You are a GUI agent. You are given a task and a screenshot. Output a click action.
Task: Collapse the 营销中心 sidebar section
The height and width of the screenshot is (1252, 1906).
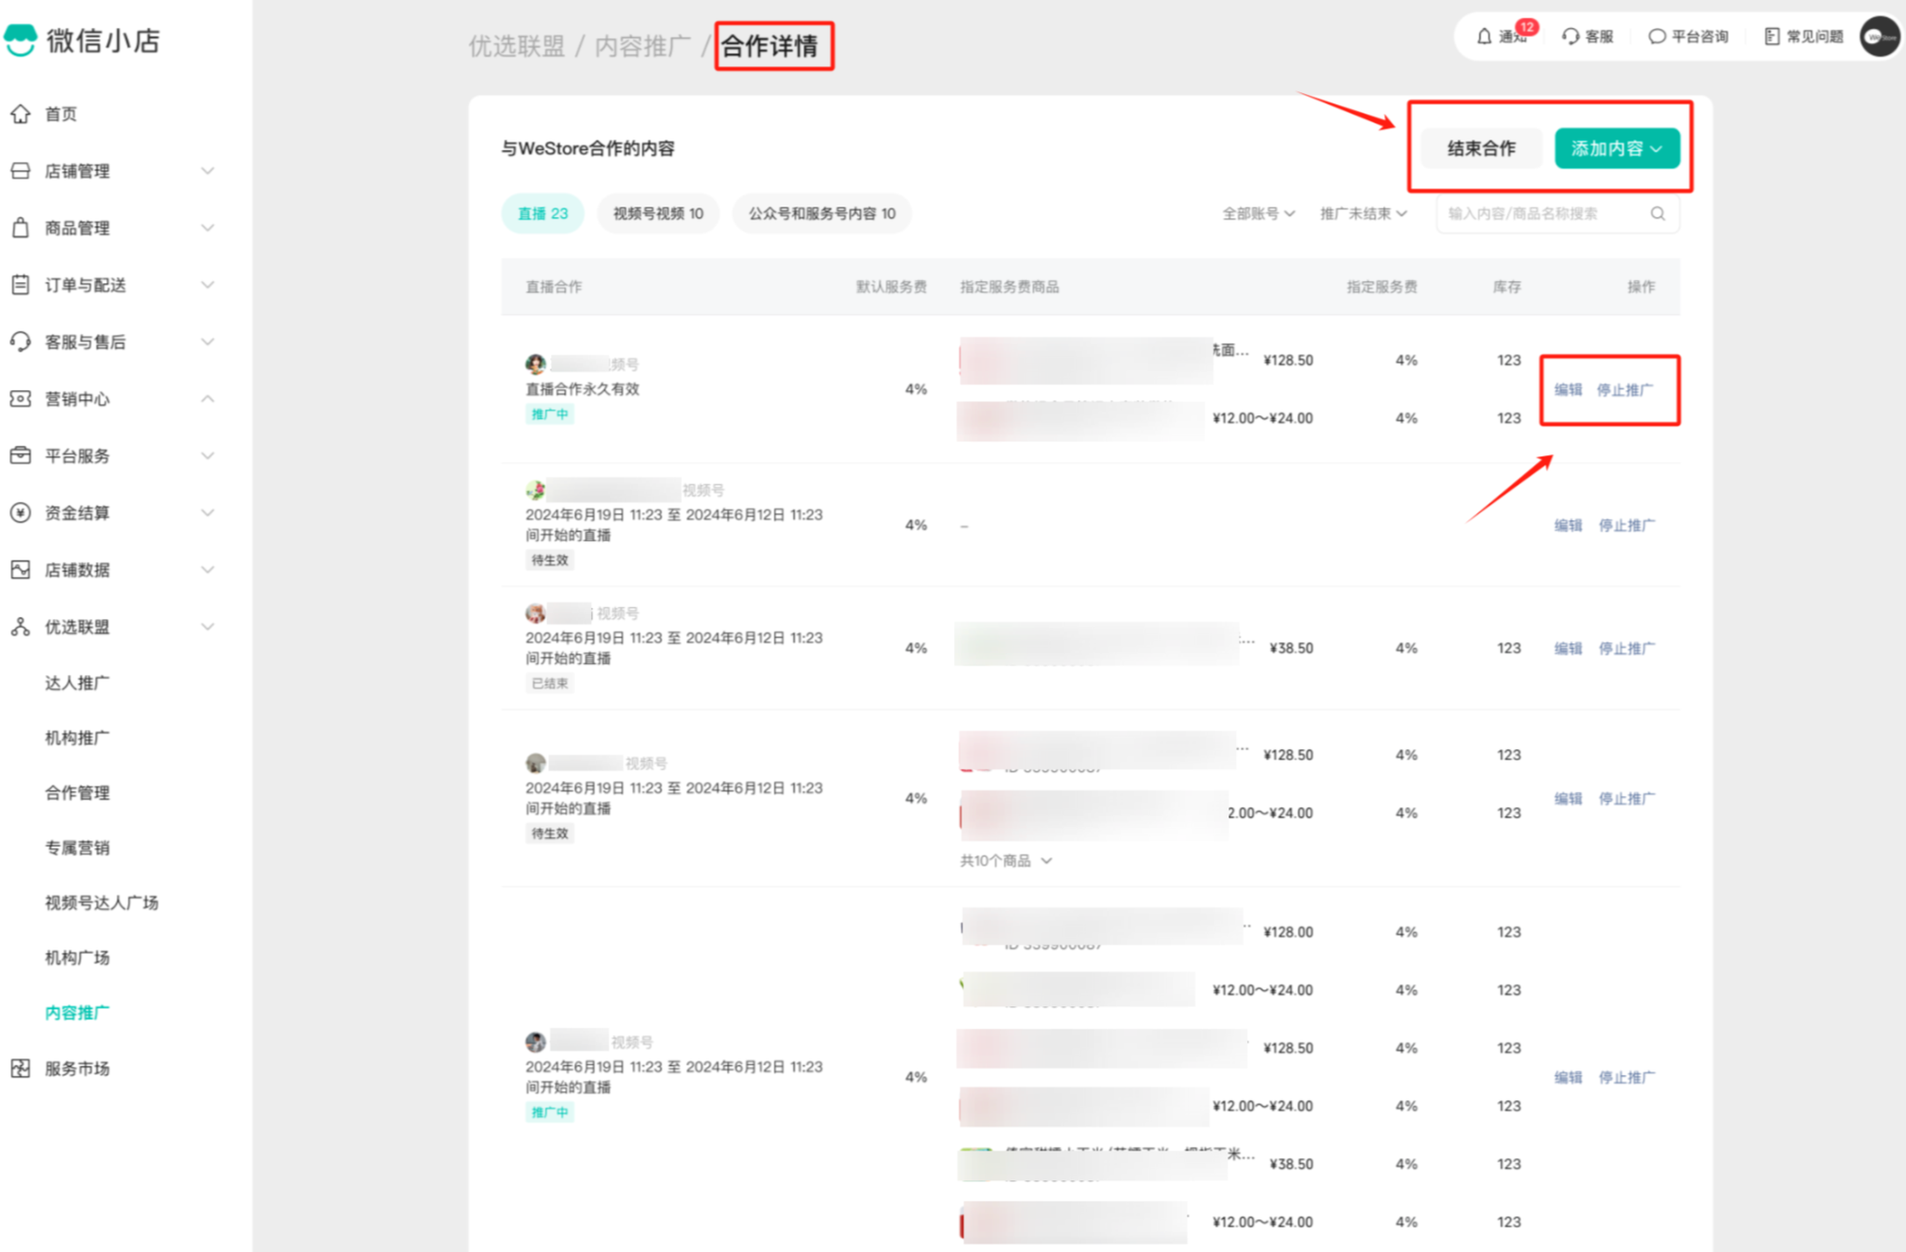click(x=208, y=398)
